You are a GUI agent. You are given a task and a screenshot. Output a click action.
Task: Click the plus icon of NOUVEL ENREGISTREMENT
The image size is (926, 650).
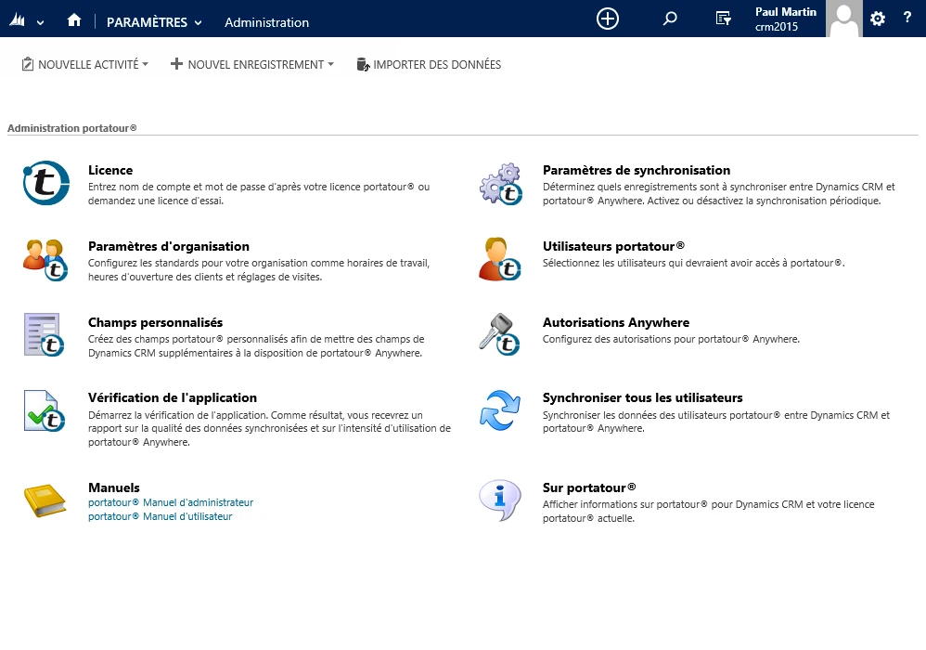(176, 64)
